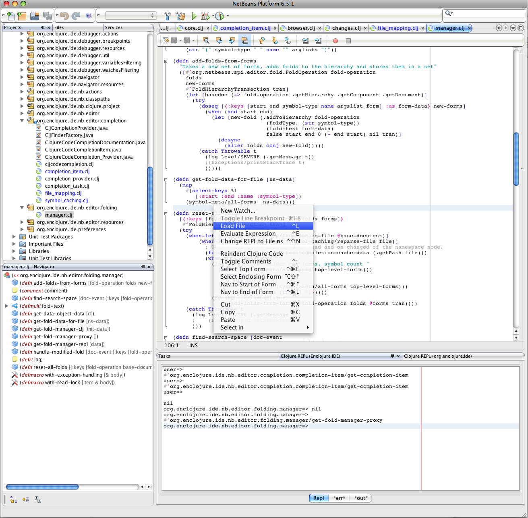Select the *err* REPL output tab
The image size is (528, 518).
click(339, 498)
